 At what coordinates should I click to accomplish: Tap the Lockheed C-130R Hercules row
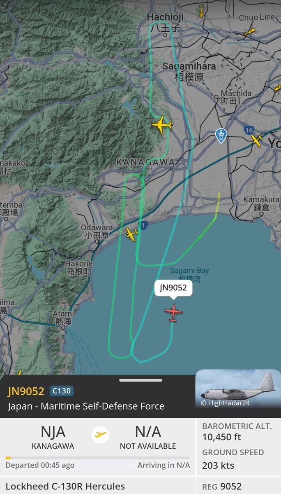[x=98, y=485]
